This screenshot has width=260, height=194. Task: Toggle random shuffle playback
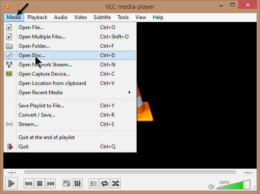point(116,183)
